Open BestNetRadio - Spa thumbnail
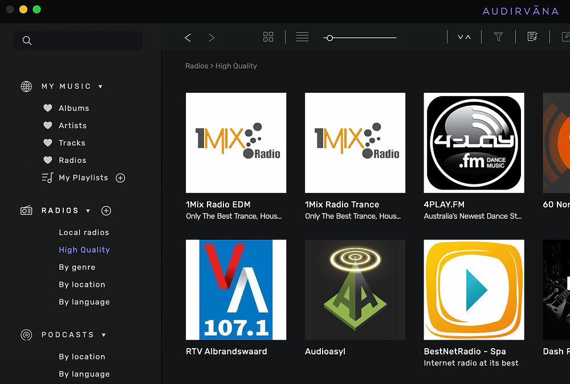 click(x=474, y=290)
